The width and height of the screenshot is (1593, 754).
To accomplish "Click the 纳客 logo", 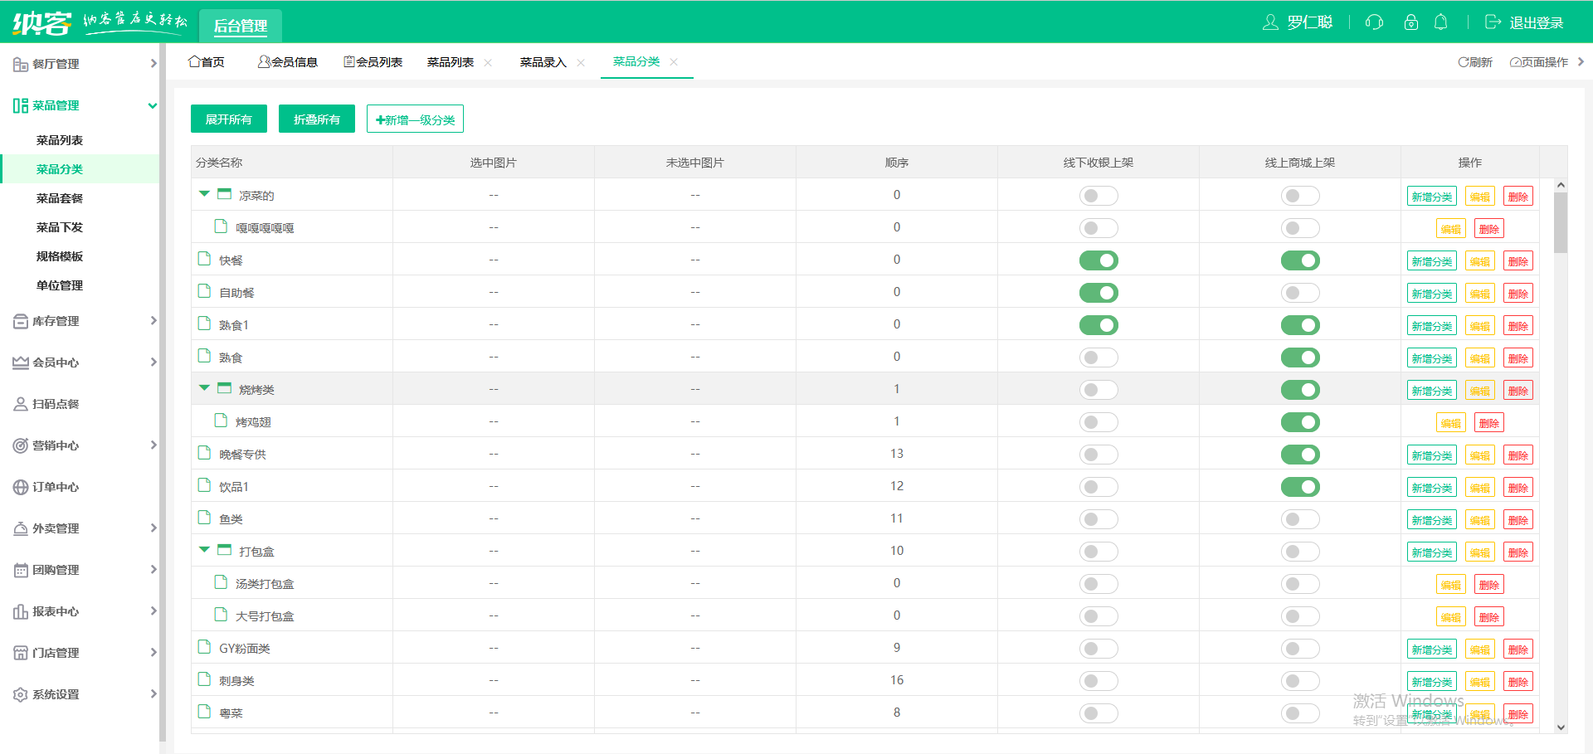I will (41, 22).
